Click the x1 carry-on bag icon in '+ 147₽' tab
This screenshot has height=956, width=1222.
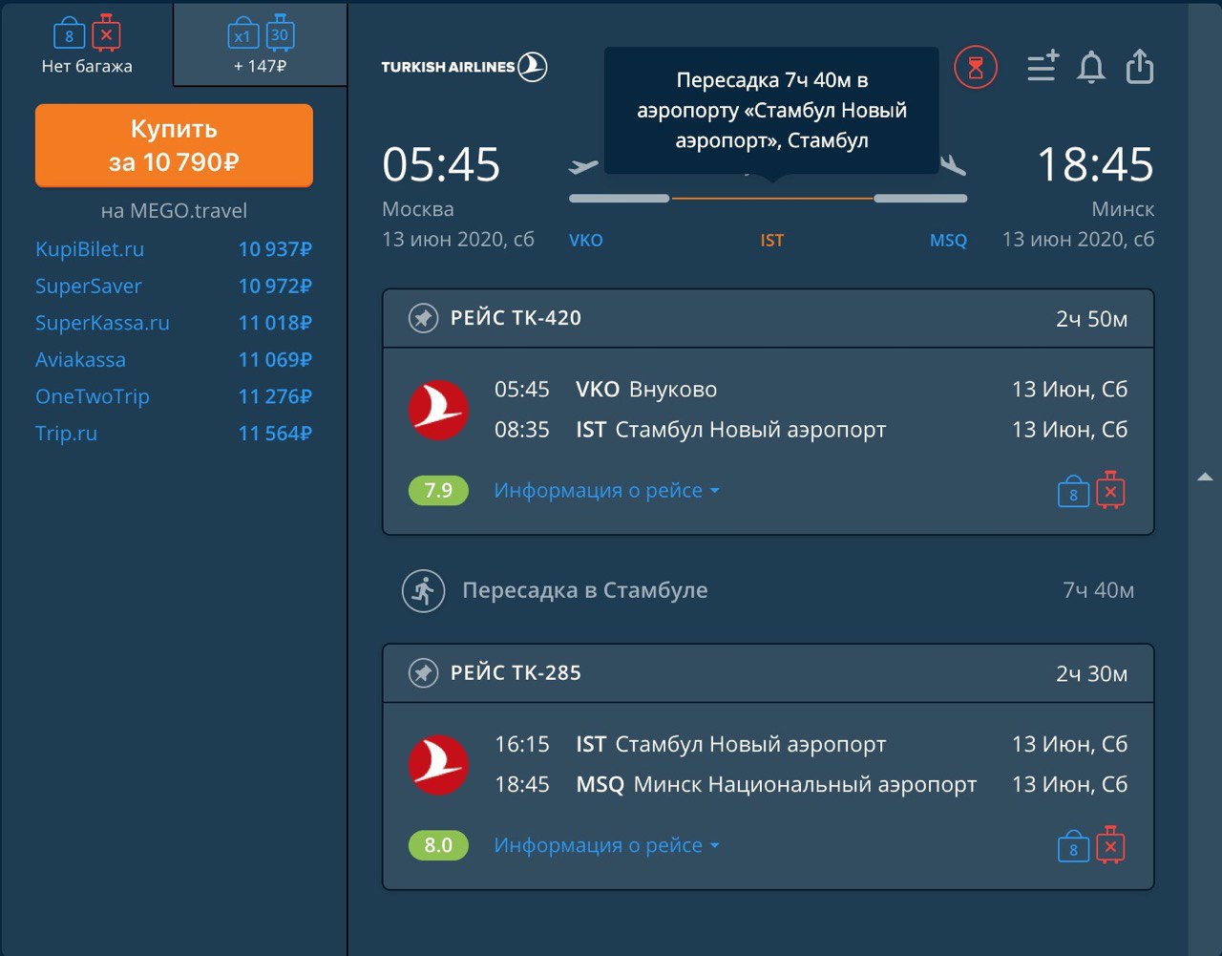(x=242, y=33)
